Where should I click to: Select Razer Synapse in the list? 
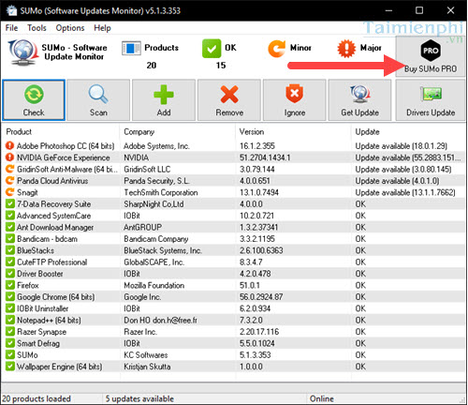tap(41, 332)
